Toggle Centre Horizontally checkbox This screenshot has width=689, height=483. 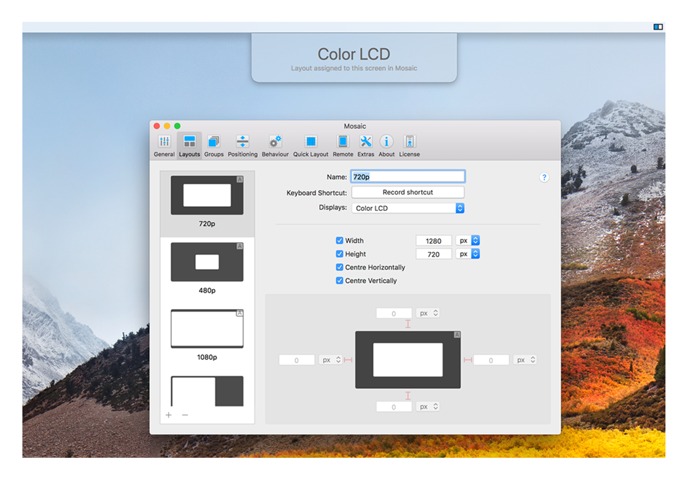(339, 267)
